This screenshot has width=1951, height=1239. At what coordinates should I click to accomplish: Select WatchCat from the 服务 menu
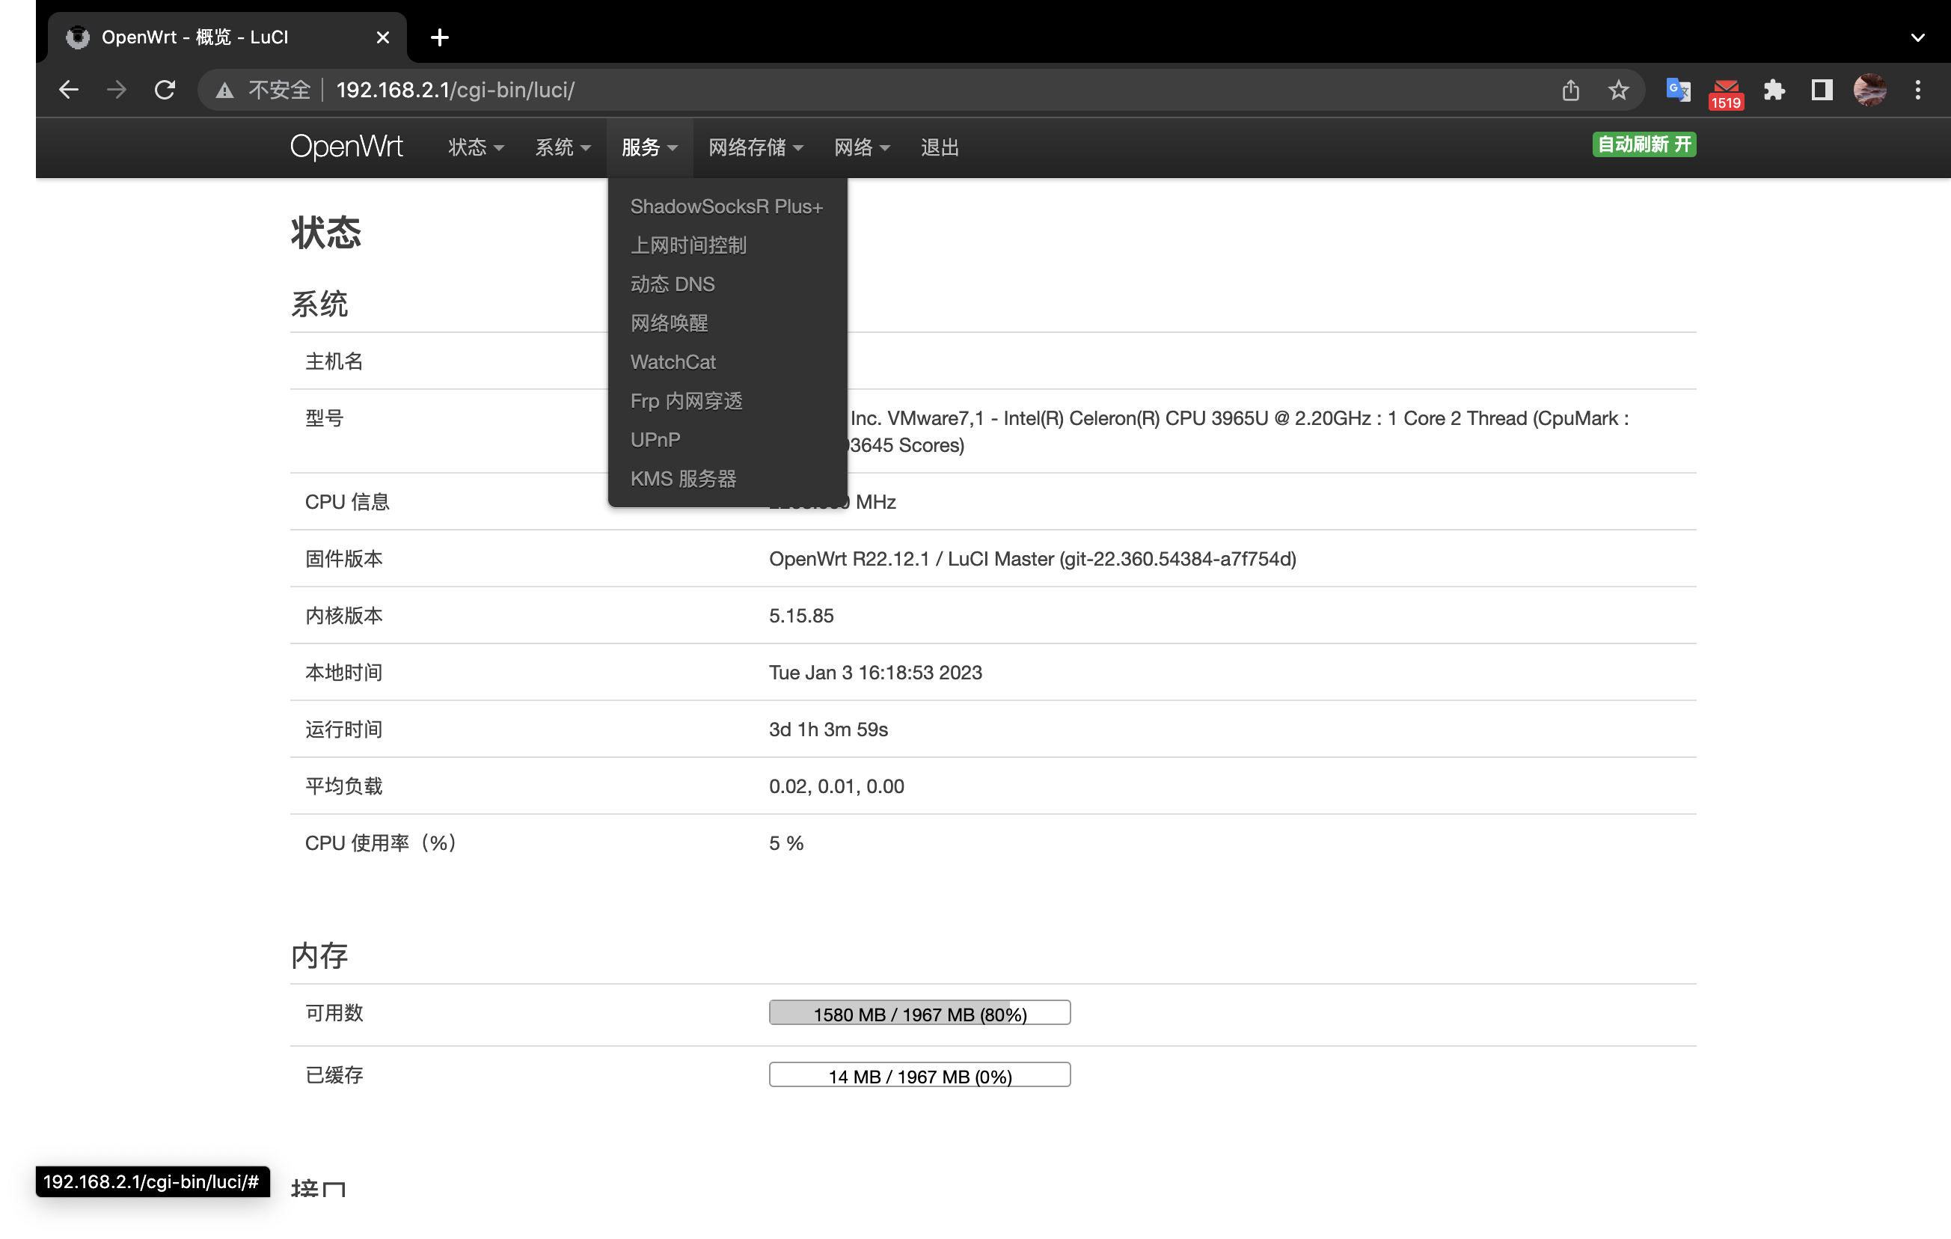click(673, 361)
